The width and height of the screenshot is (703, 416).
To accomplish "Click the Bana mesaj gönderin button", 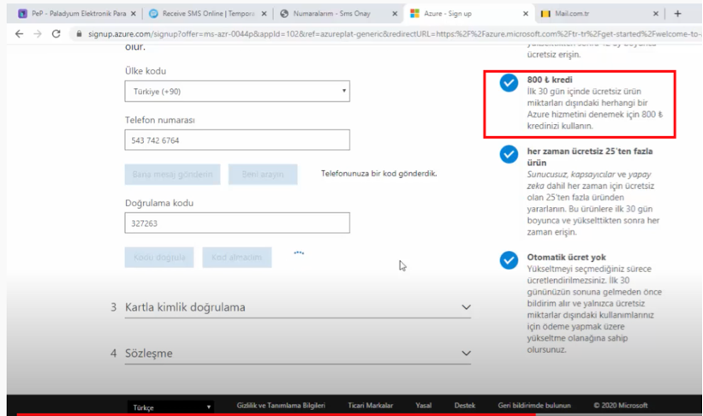I will [173, 175].
